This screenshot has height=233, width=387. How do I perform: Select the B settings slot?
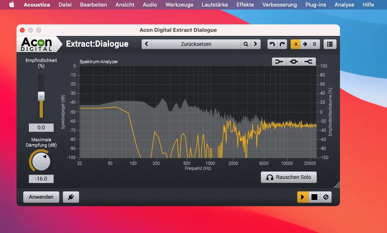click(315, 44)
